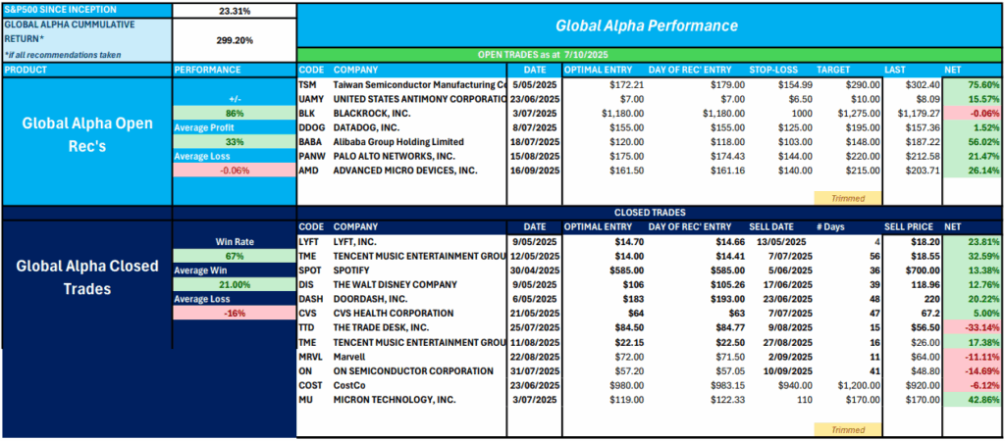
Task: Click the TARGET column header
Action: coord(844,71)
